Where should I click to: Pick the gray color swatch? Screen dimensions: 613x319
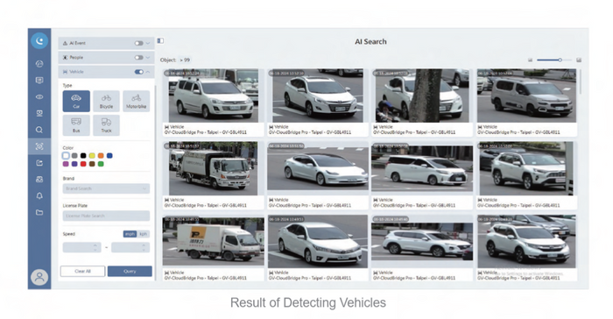pos(74,156)
